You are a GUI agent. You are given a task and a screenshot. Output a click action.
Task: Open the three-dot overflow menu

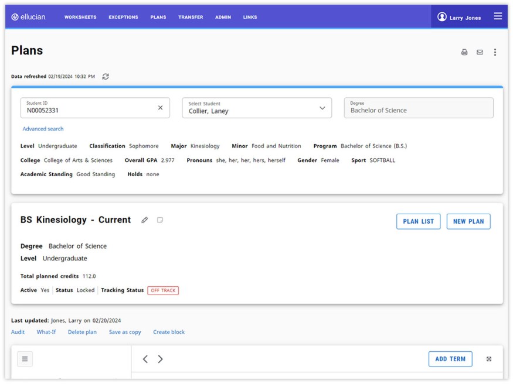[495, 52]
